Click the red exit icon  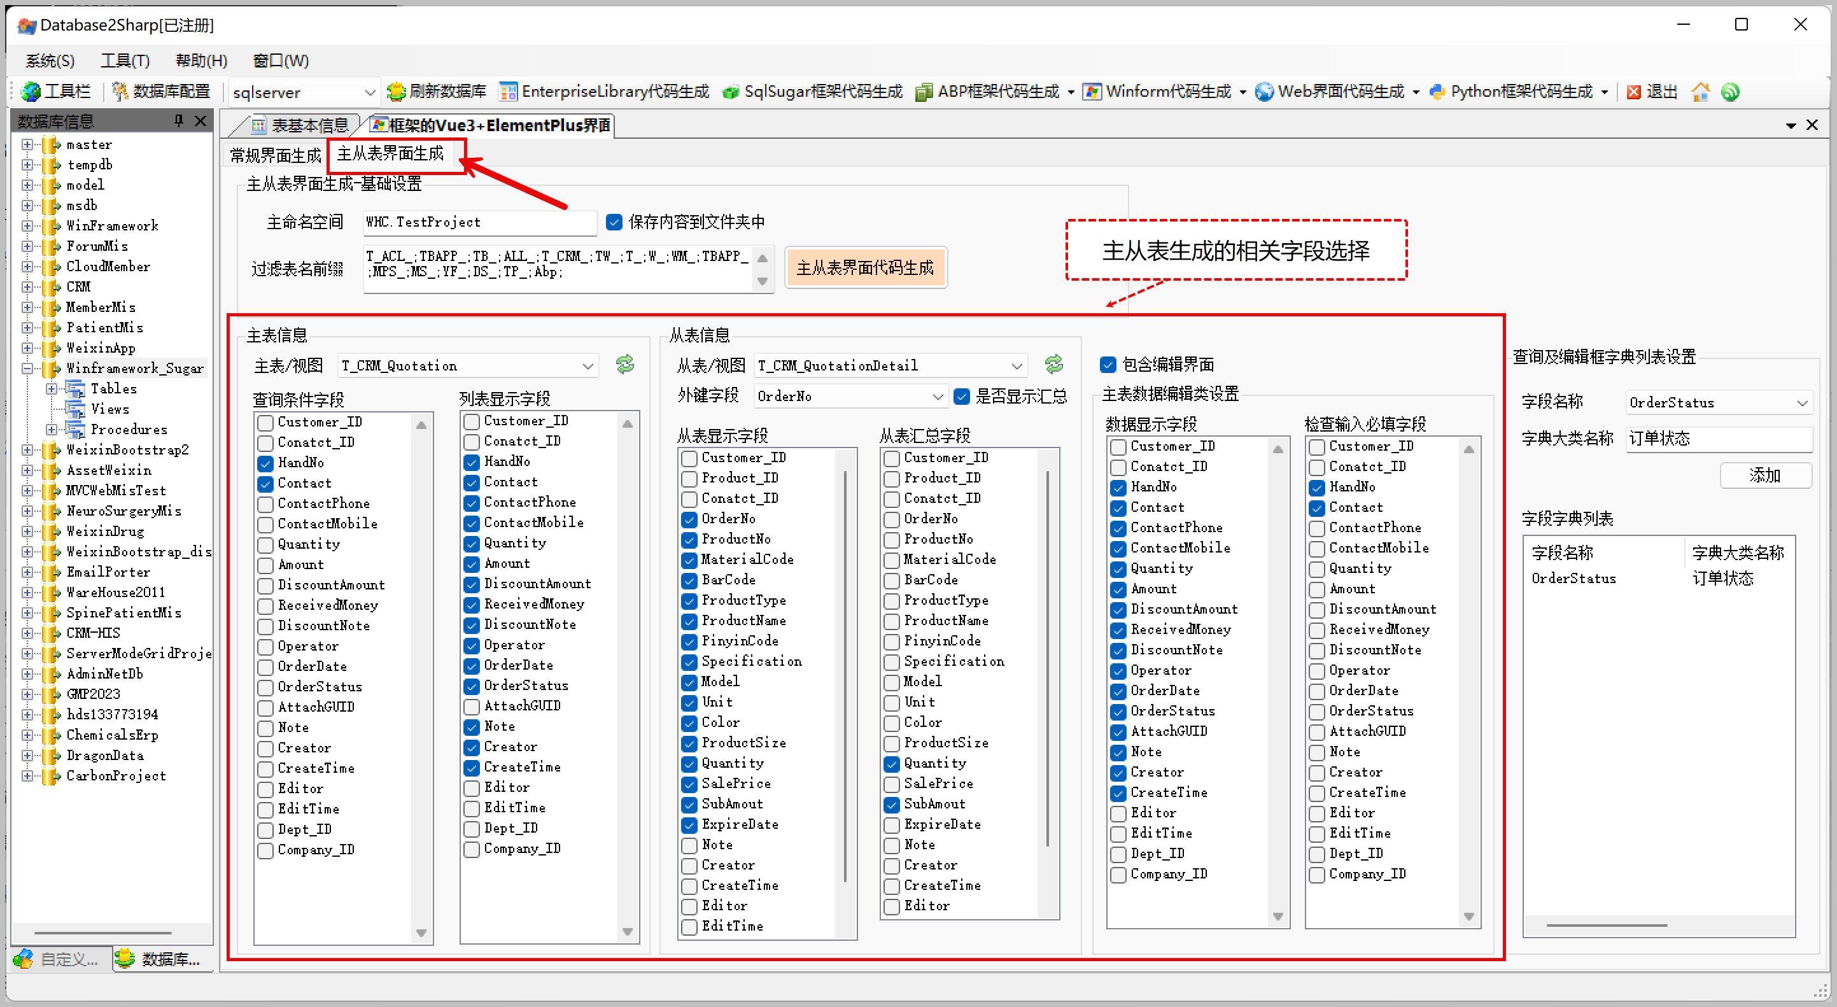1634,92
